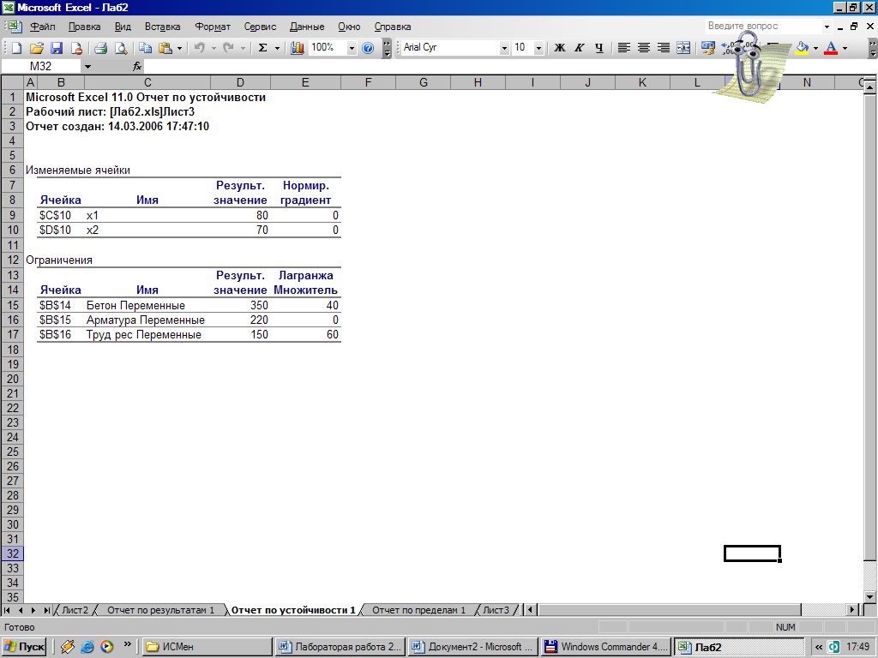Open the Name Box dropdown arrow
The width and height of the screenshot is (878, 658).
[x=87, y=67]
